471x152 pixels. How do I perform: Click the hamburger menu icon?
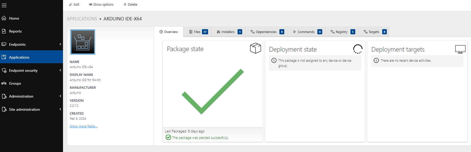coord(4,5)
